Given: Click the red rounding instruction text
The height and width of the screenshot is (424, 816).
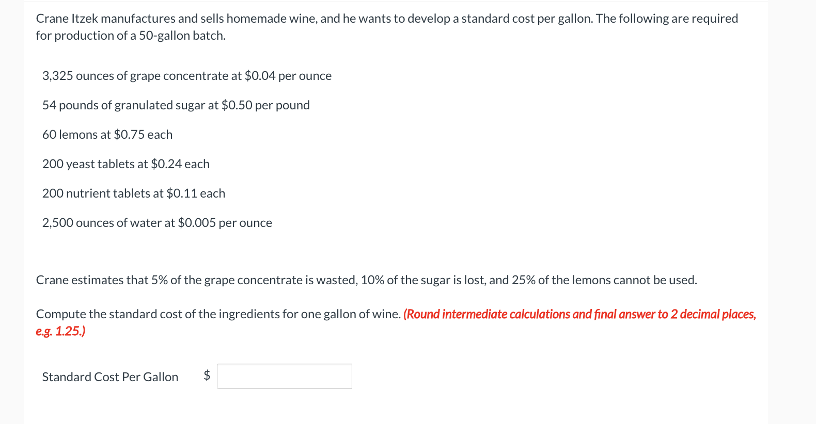Looking at the screenshot, I should 579,314.
